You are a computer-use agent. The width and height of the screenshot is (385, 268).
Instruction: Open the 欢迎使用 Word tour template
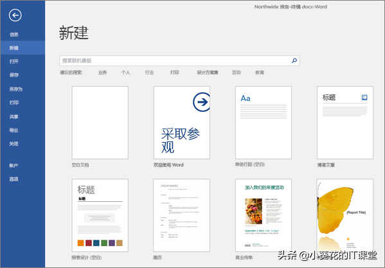click(x=182, y=123)
